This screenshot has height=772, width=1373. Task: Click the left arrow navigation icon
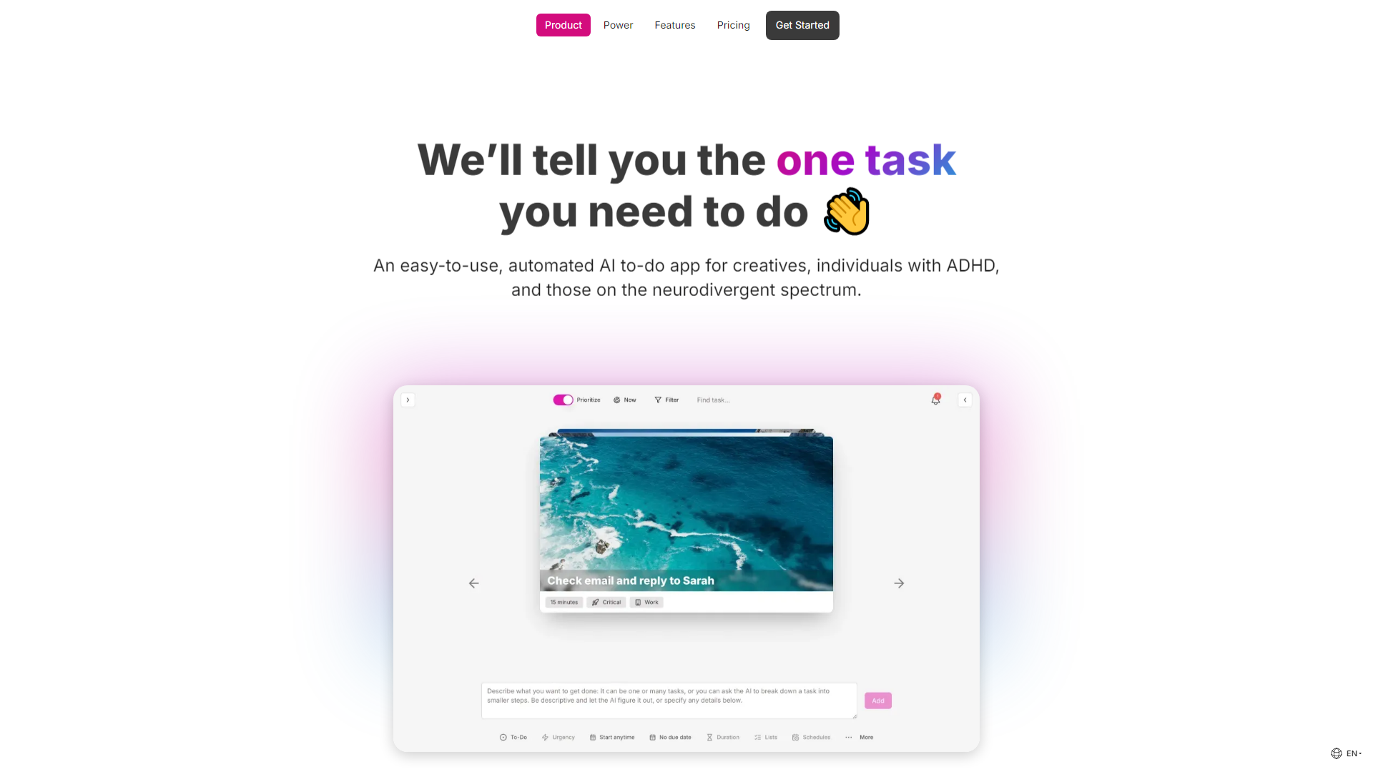click(473, 583)
